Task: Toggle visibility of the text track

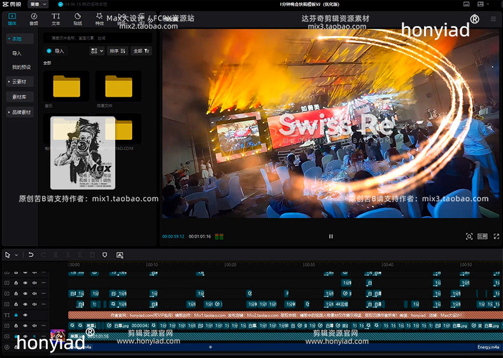Action: (25, 315)
